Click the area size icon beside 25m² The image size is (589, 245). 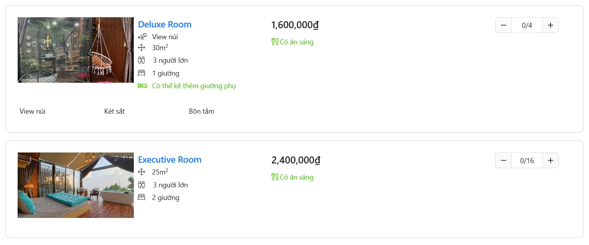pyautogui.click(x=142, y=172)
